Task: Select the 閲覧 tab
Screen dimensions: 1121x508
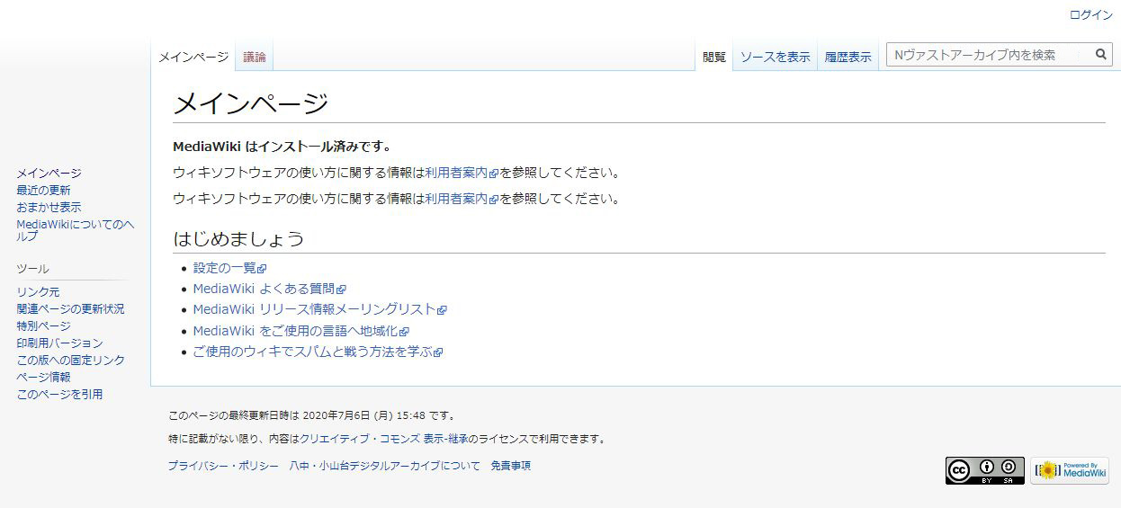Action: coord(714,57)
